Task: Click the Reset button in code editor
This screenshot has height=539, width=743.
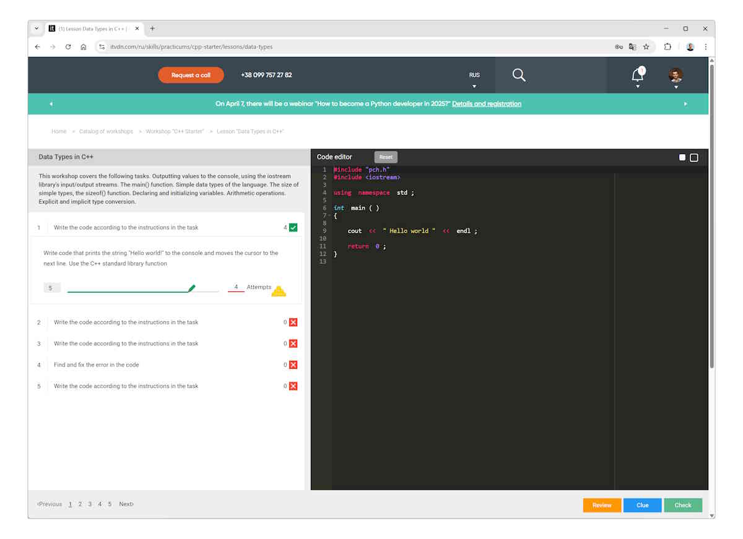Action: click(386, 157)
